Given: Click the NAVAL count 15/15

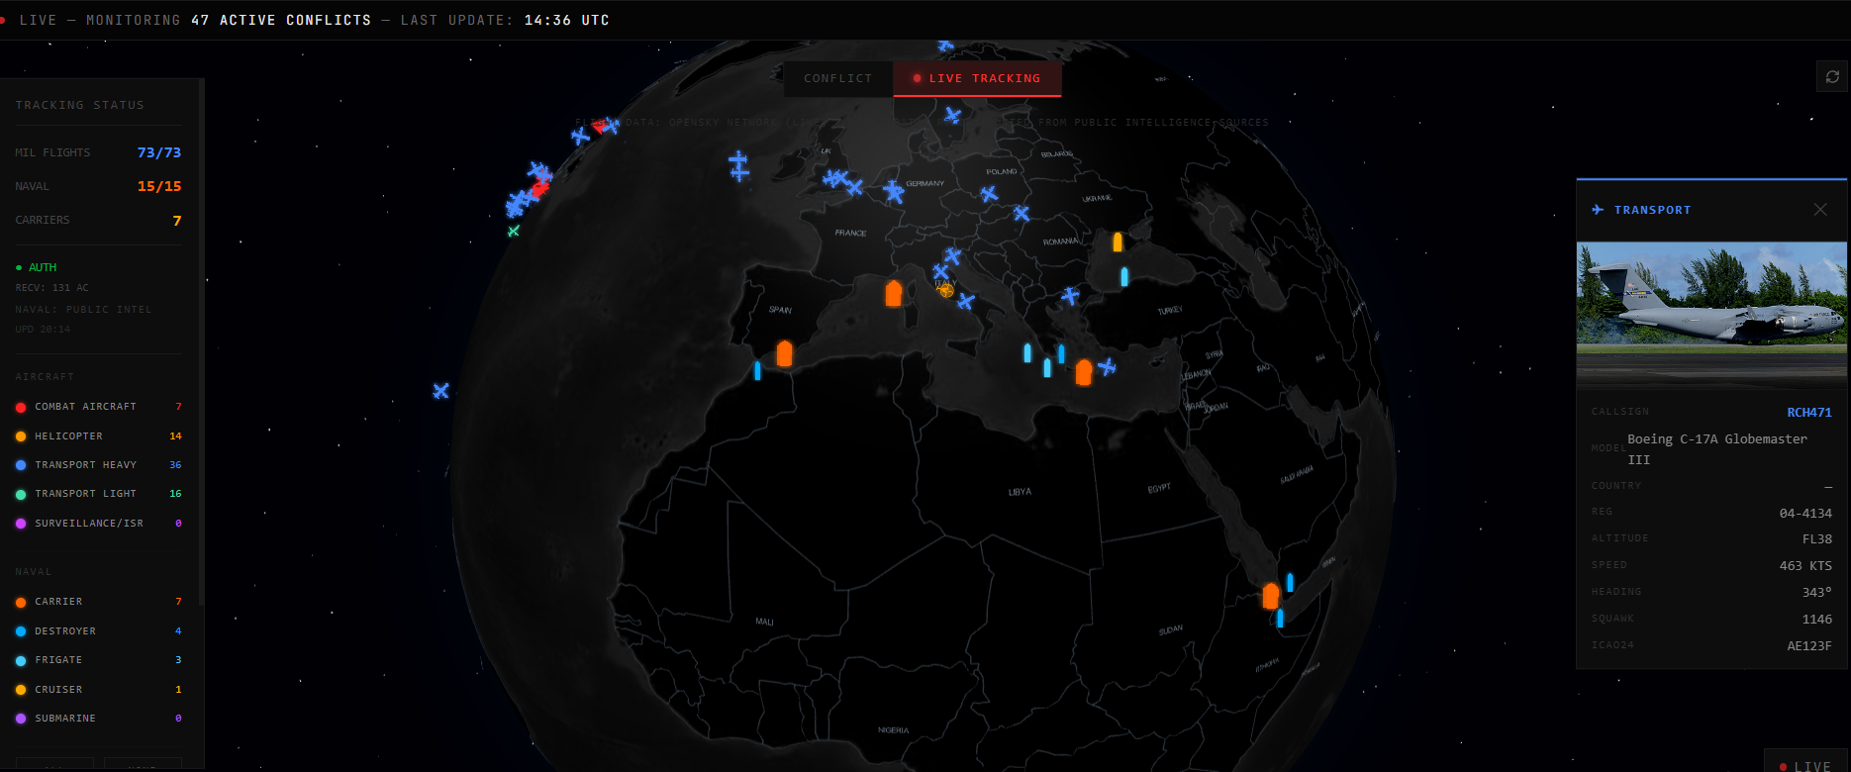Looking at the screenshot, I should coord(159,186).
